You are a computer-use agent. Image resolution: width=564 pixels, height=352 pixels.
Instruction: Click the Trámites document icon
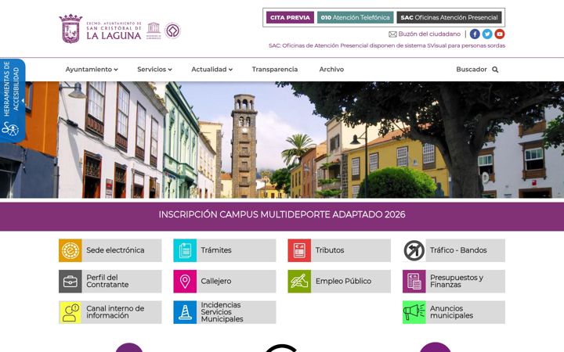tap(185, 250)
